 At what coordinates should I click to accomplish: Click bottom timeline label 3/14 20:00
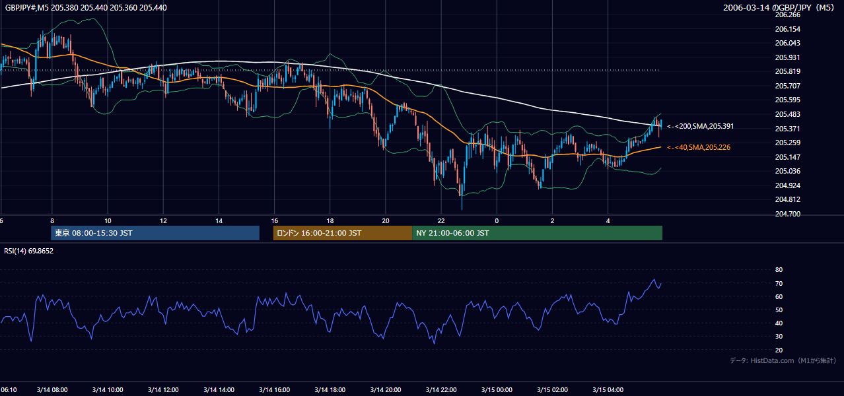[386, 390]
